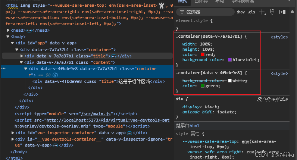Image resolution: width=297 pixels, height=160 pixels.
Task: Click the first 100% value of width
Action: (205, 44)
